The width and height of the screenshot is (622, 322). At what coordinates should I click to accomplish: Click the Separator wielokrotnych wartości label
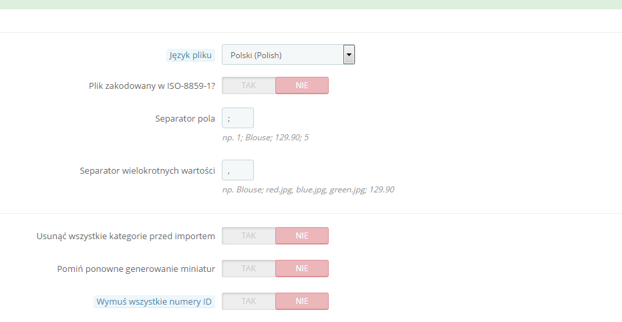click(x=147, y=171)
